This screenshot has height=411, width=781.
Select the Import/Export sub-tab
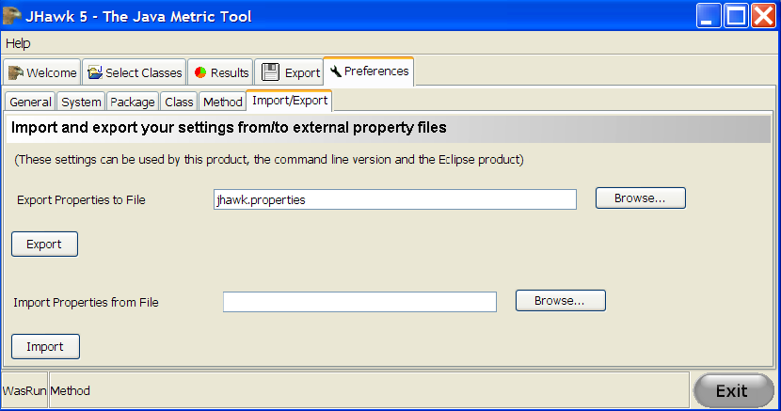tap(290, 101)
